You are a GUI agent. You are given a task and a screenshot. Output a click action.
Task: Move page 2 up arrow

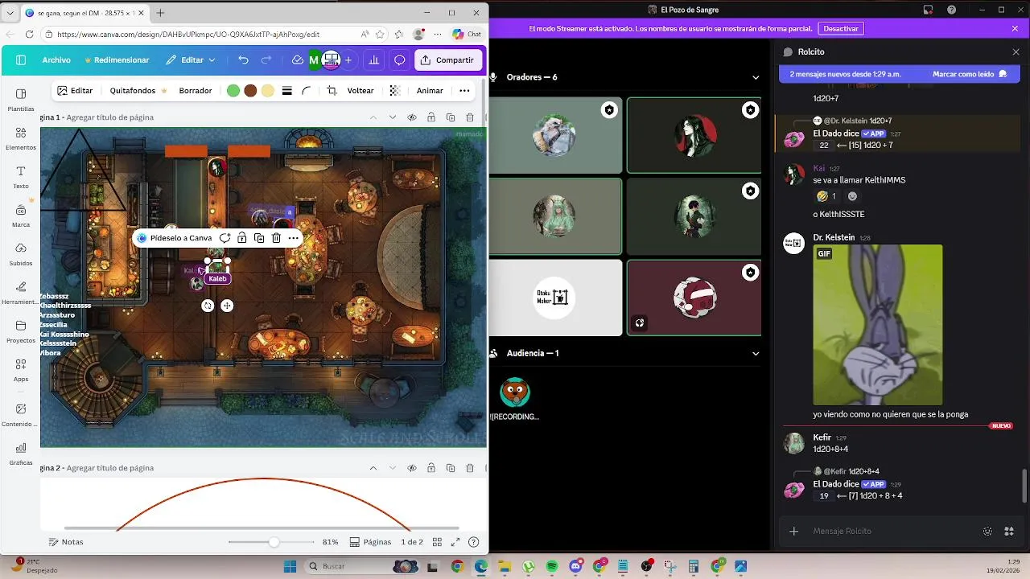tap(373, 468)
